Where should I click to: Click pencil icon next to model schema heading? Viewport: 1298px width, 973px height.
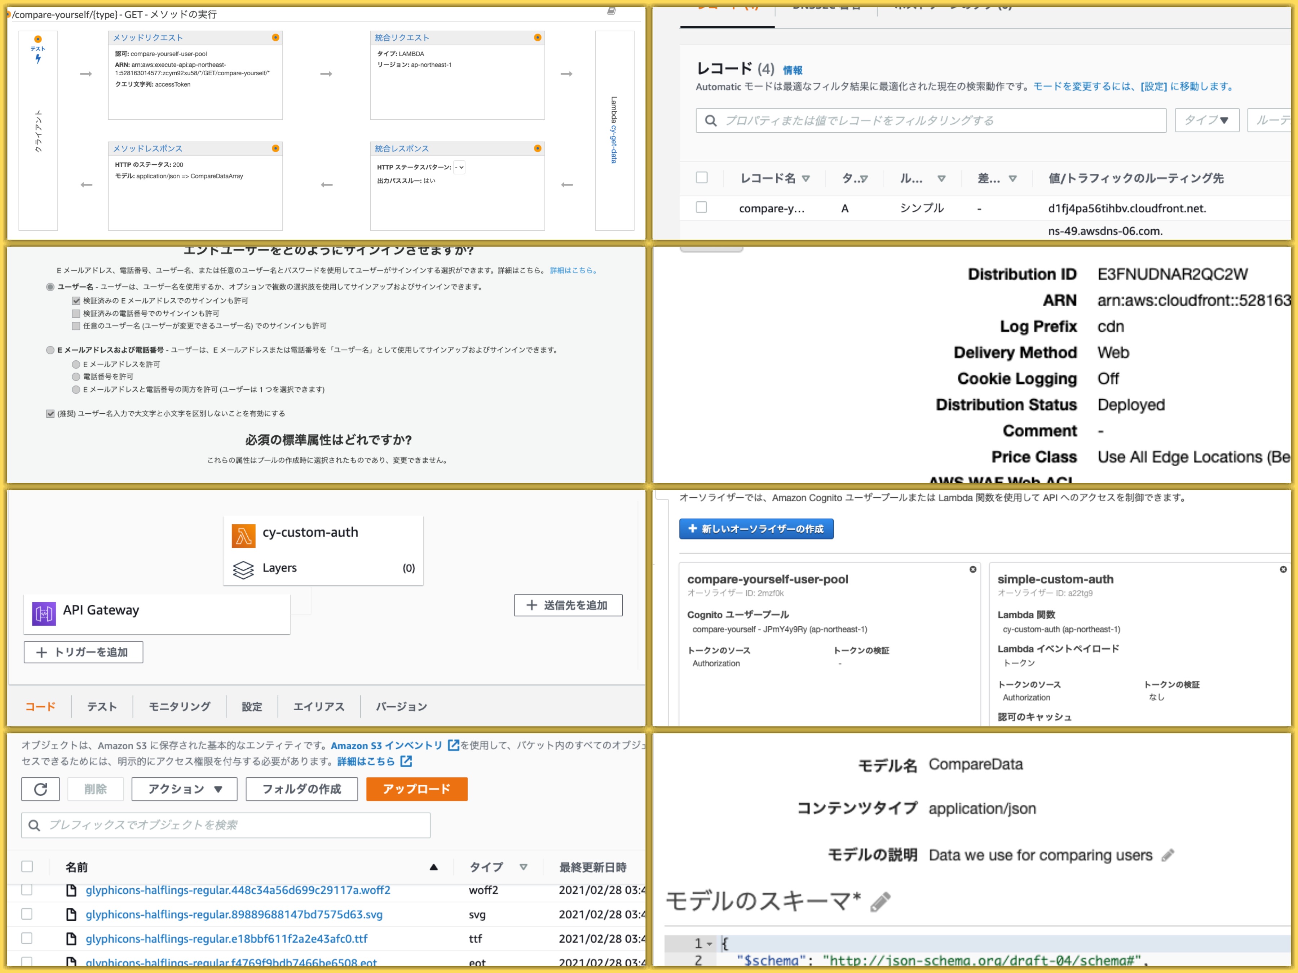[880, 901]
